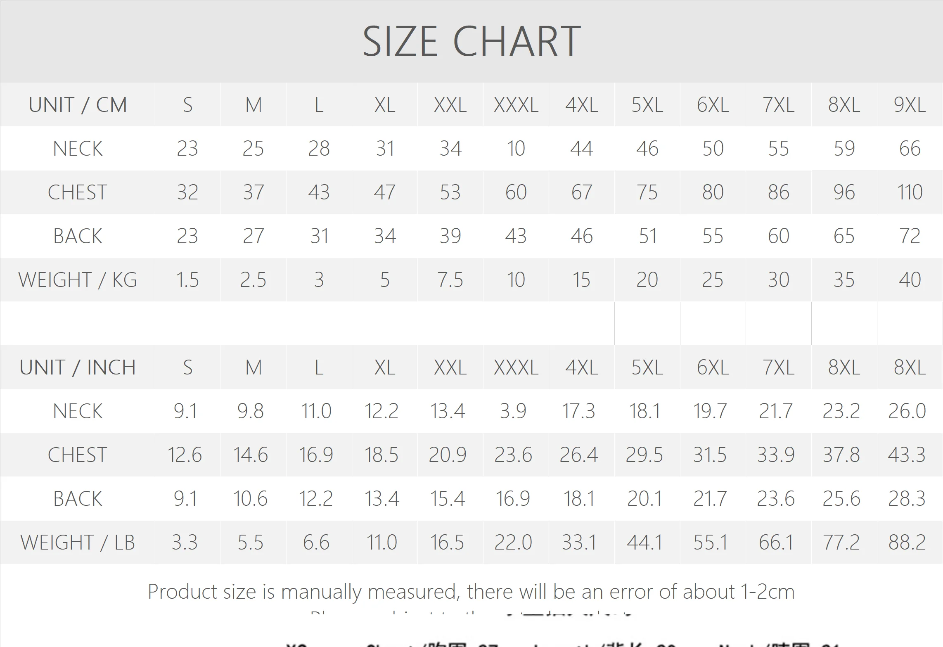Select the chest value 110

coord(910,192)
